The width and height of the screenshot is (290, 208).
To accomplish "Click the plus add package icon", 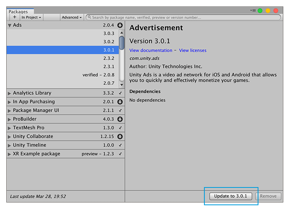I will pos(15,17).
